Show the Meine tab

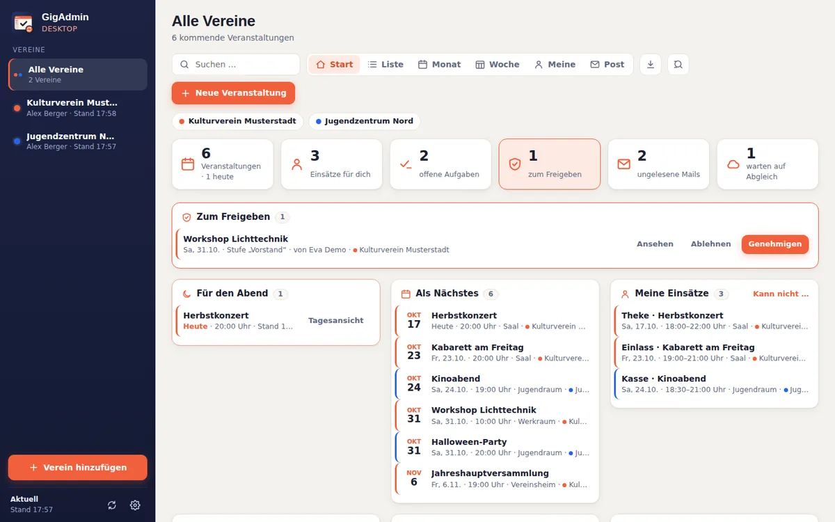[x=555, y=65]
